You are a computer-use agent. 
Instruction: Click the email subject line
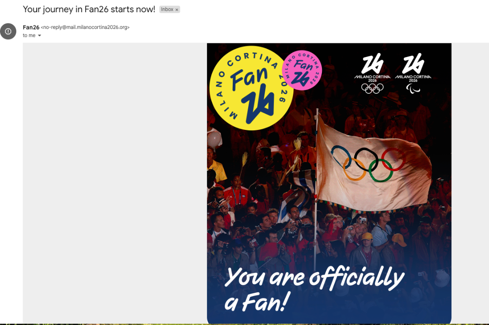pyautogui.click(x=89, y=9)
